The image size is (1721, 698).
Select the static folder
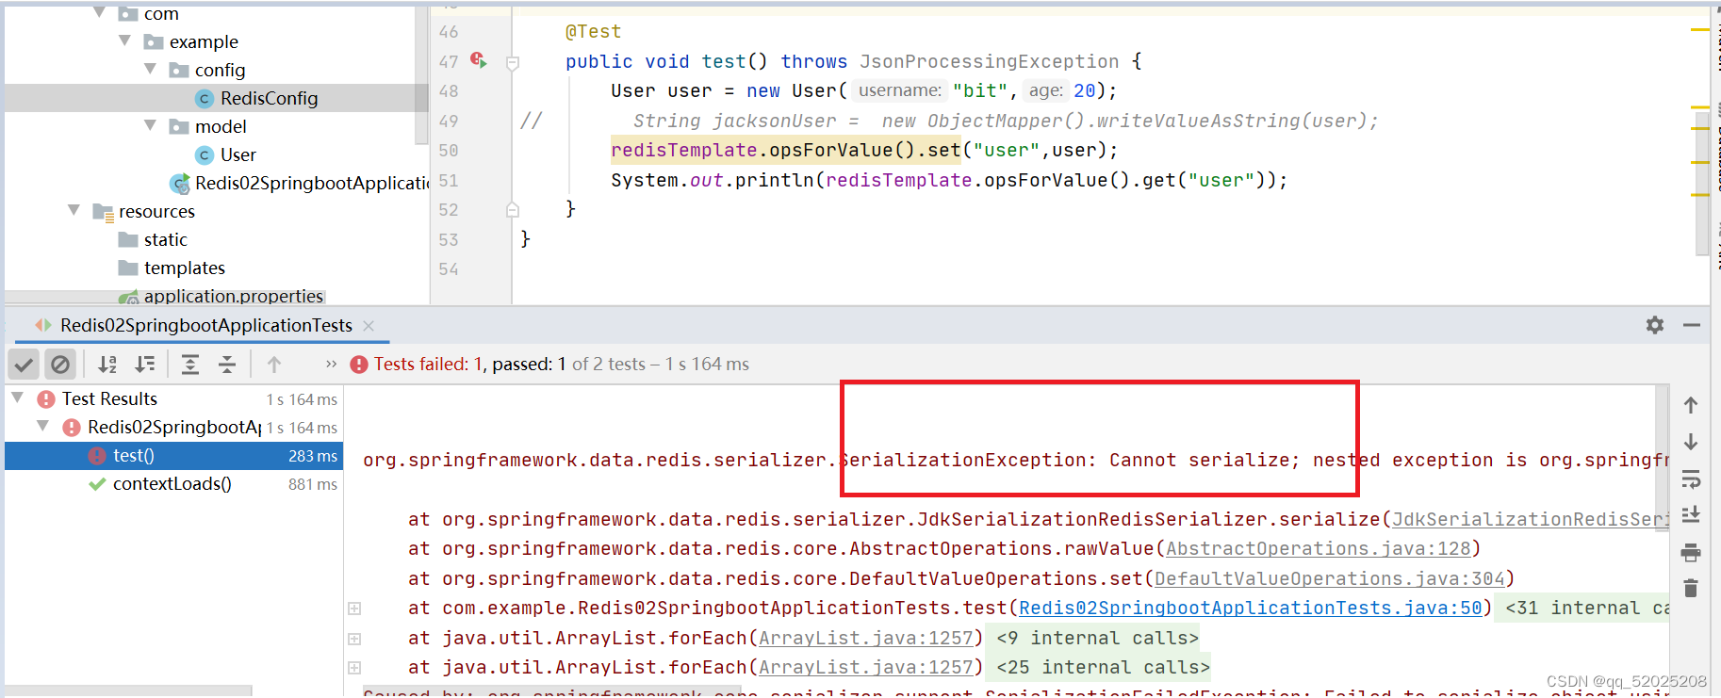(x=165, y=239)
